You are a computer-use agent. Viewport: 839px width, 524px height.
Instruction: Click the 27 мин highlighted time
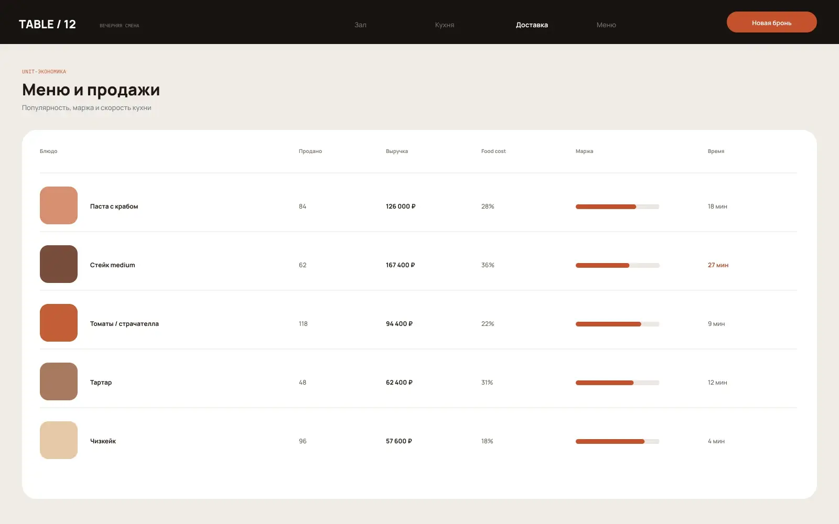point(718,265)
